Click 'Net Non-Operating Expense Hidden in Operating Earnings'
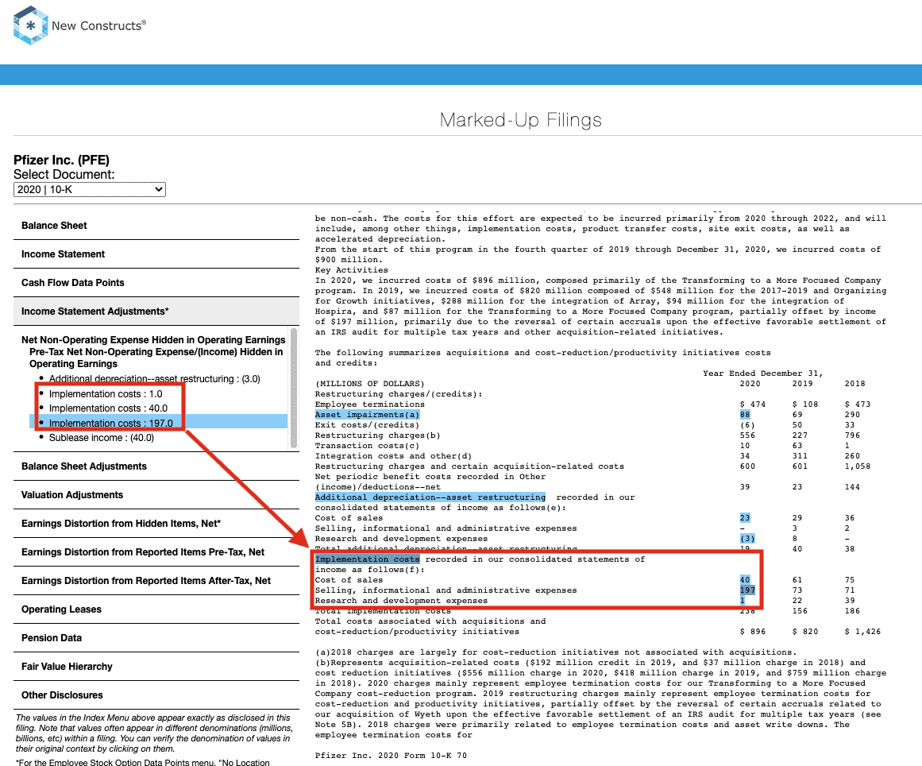The height and width of the screenshot is (766, 922). (153, 340)
